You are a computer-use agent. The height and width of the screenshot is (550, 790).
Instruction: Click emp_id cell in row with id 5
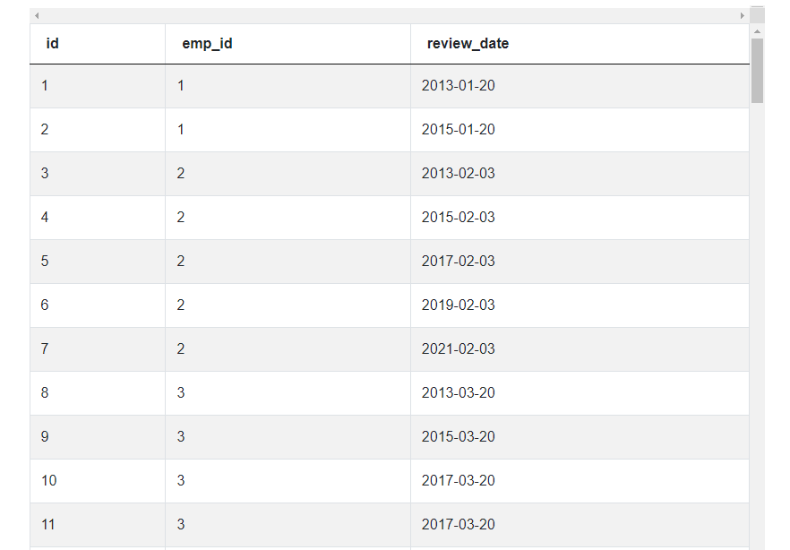pos(288,262)
